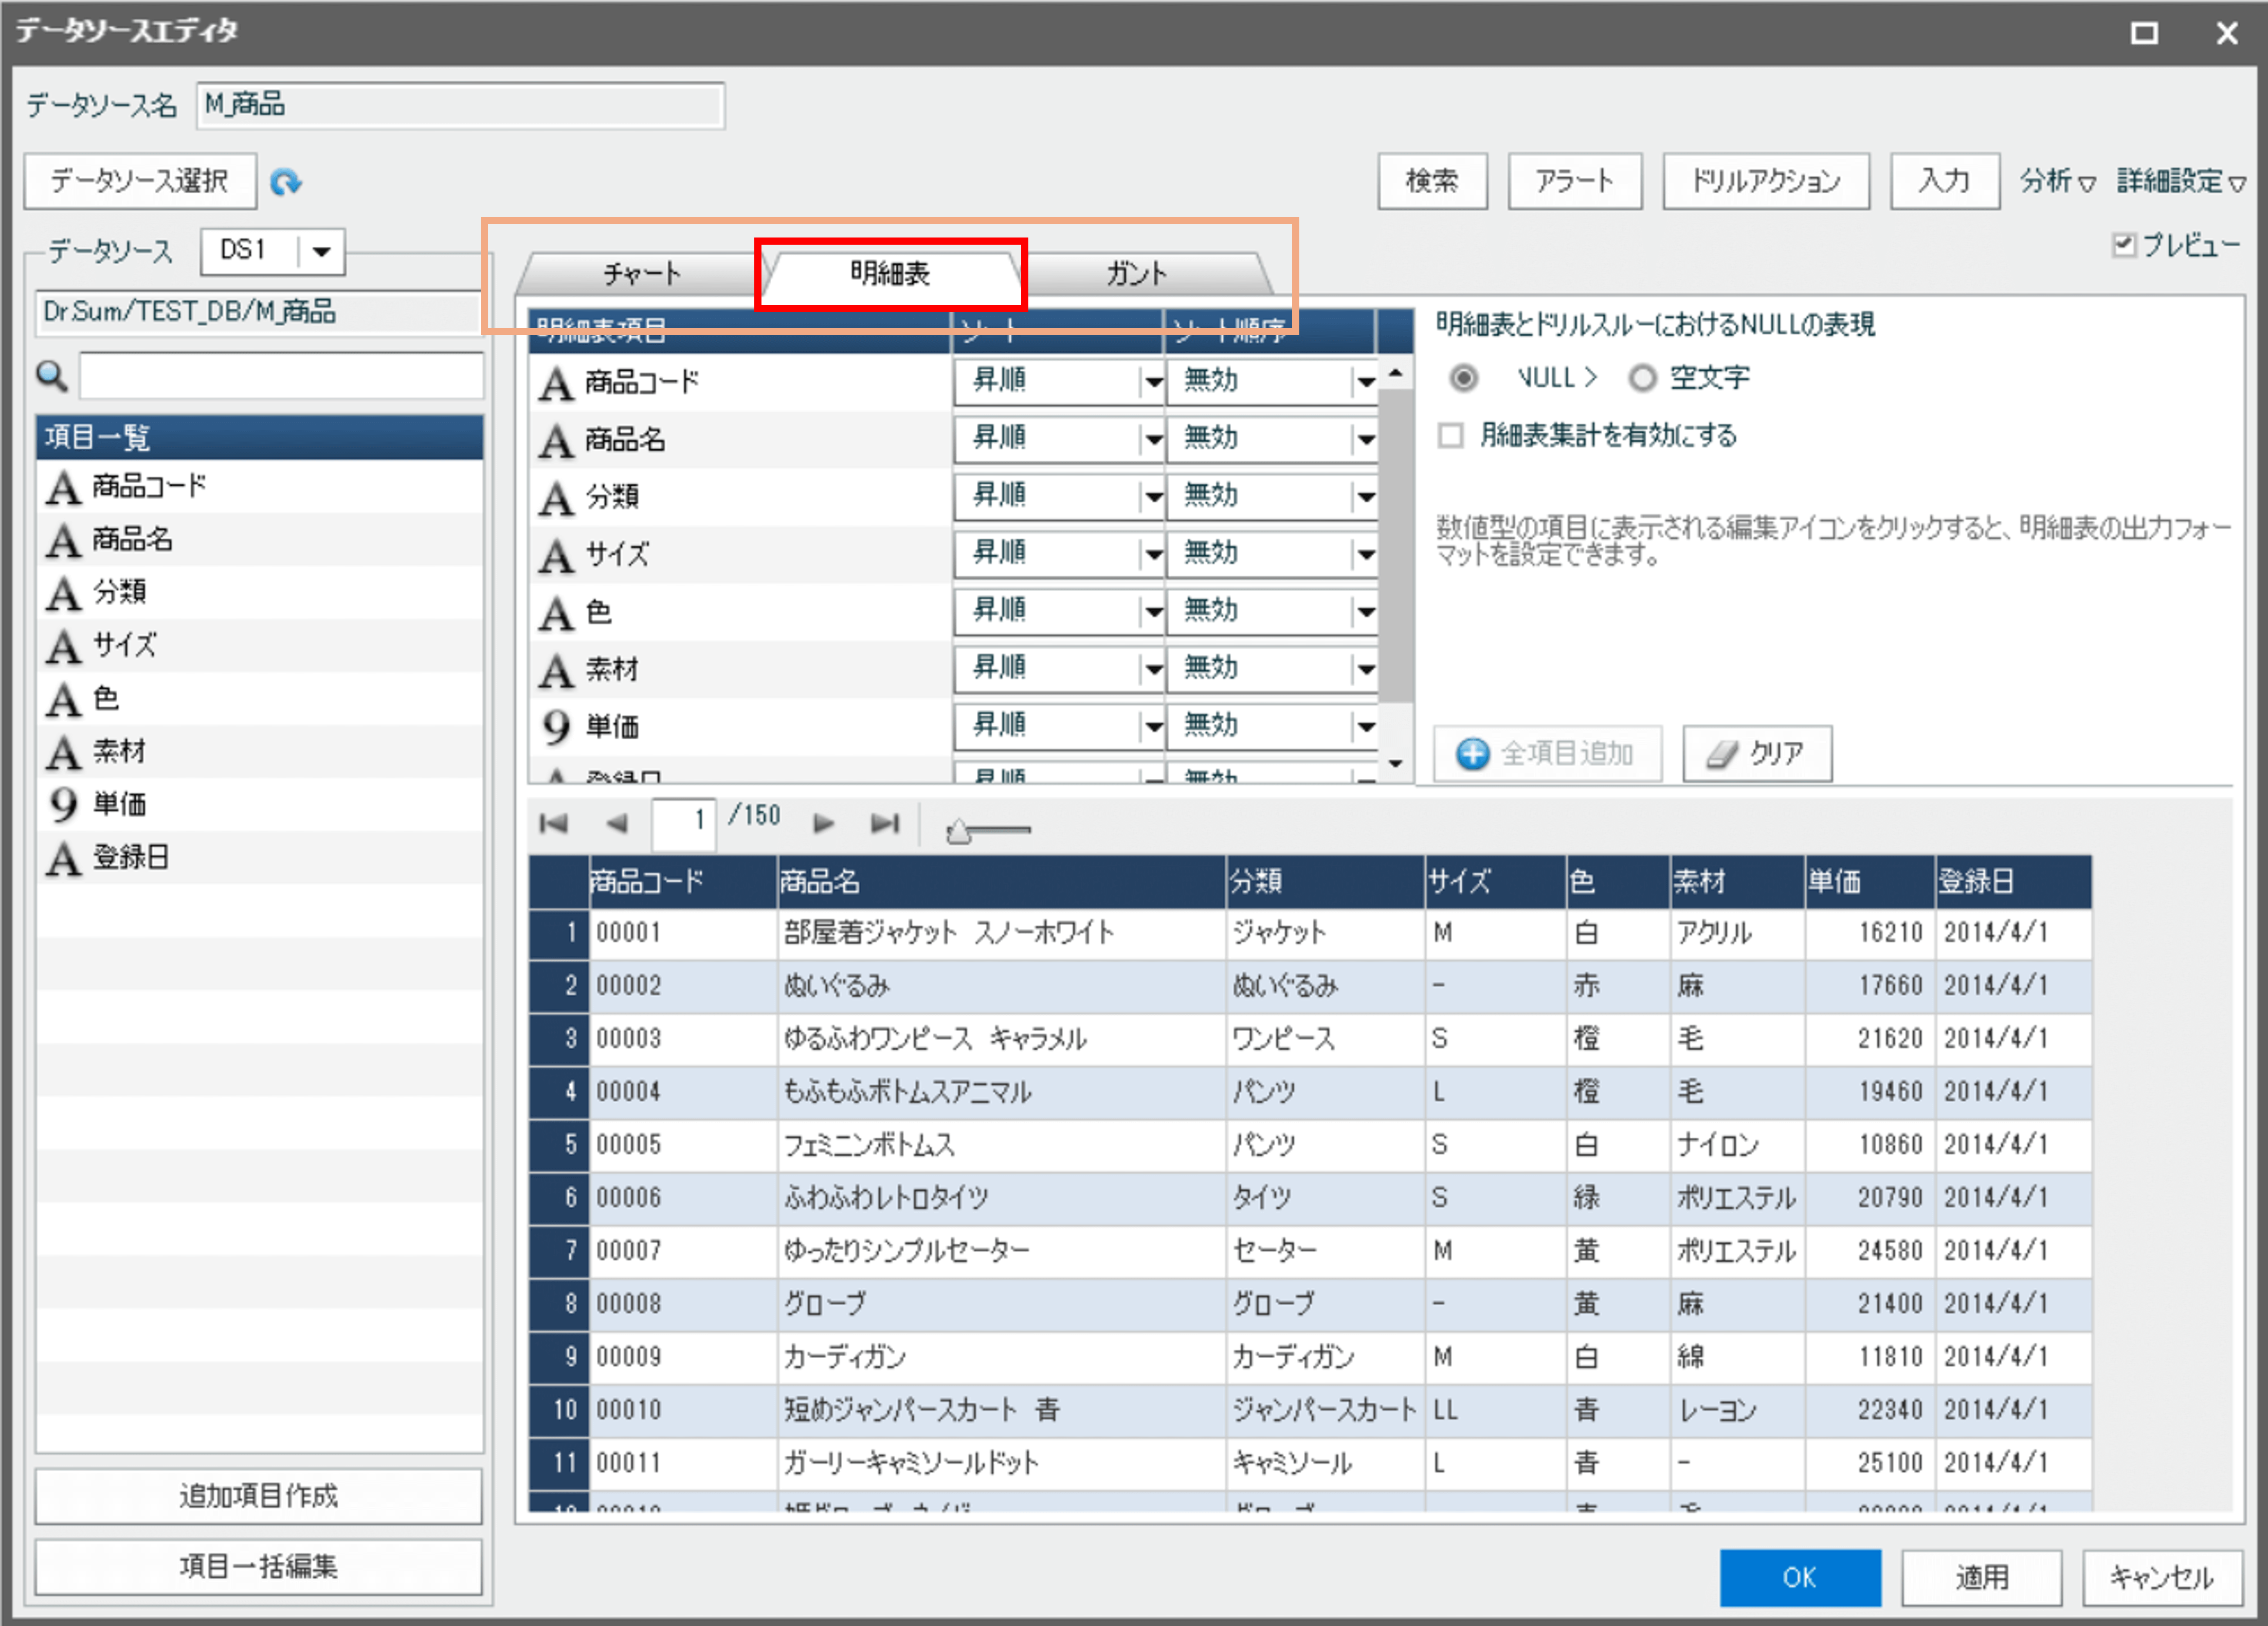
Task: Select the numeric 単価 item in 項目一覧
Action: point(120,804)
